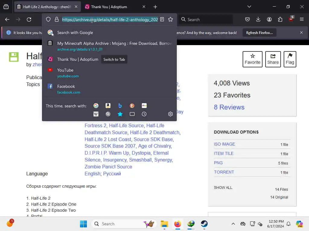Click the Refresh Firefox button
This screenshot has width=309, height=231.
point(259,33)
